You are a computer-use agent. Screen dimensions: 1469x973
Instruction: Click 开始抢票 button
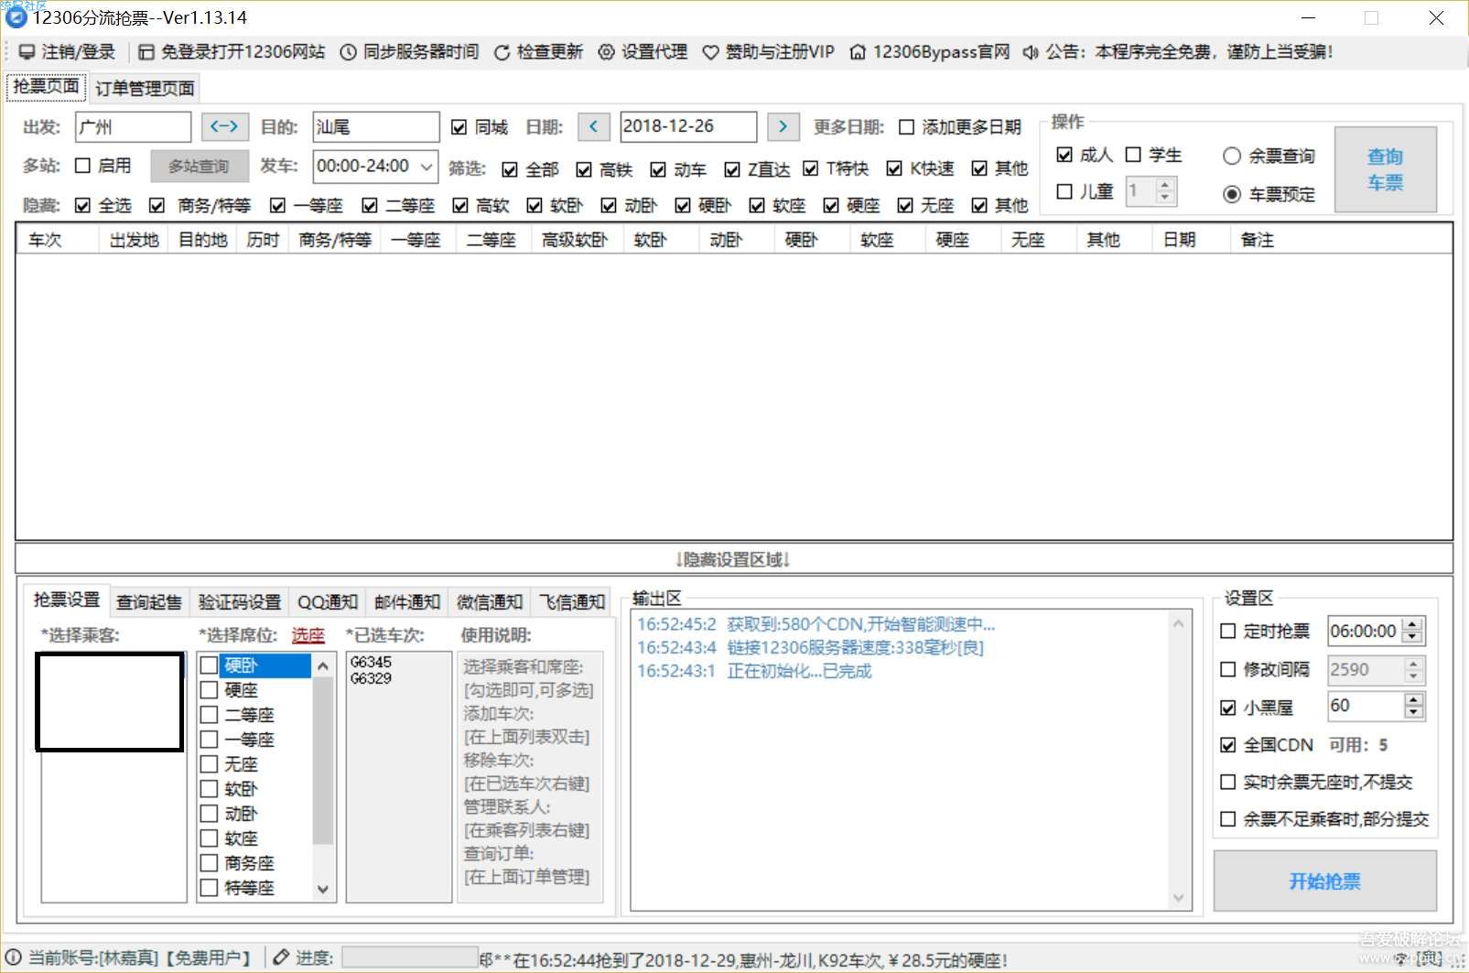(1324, 881)
